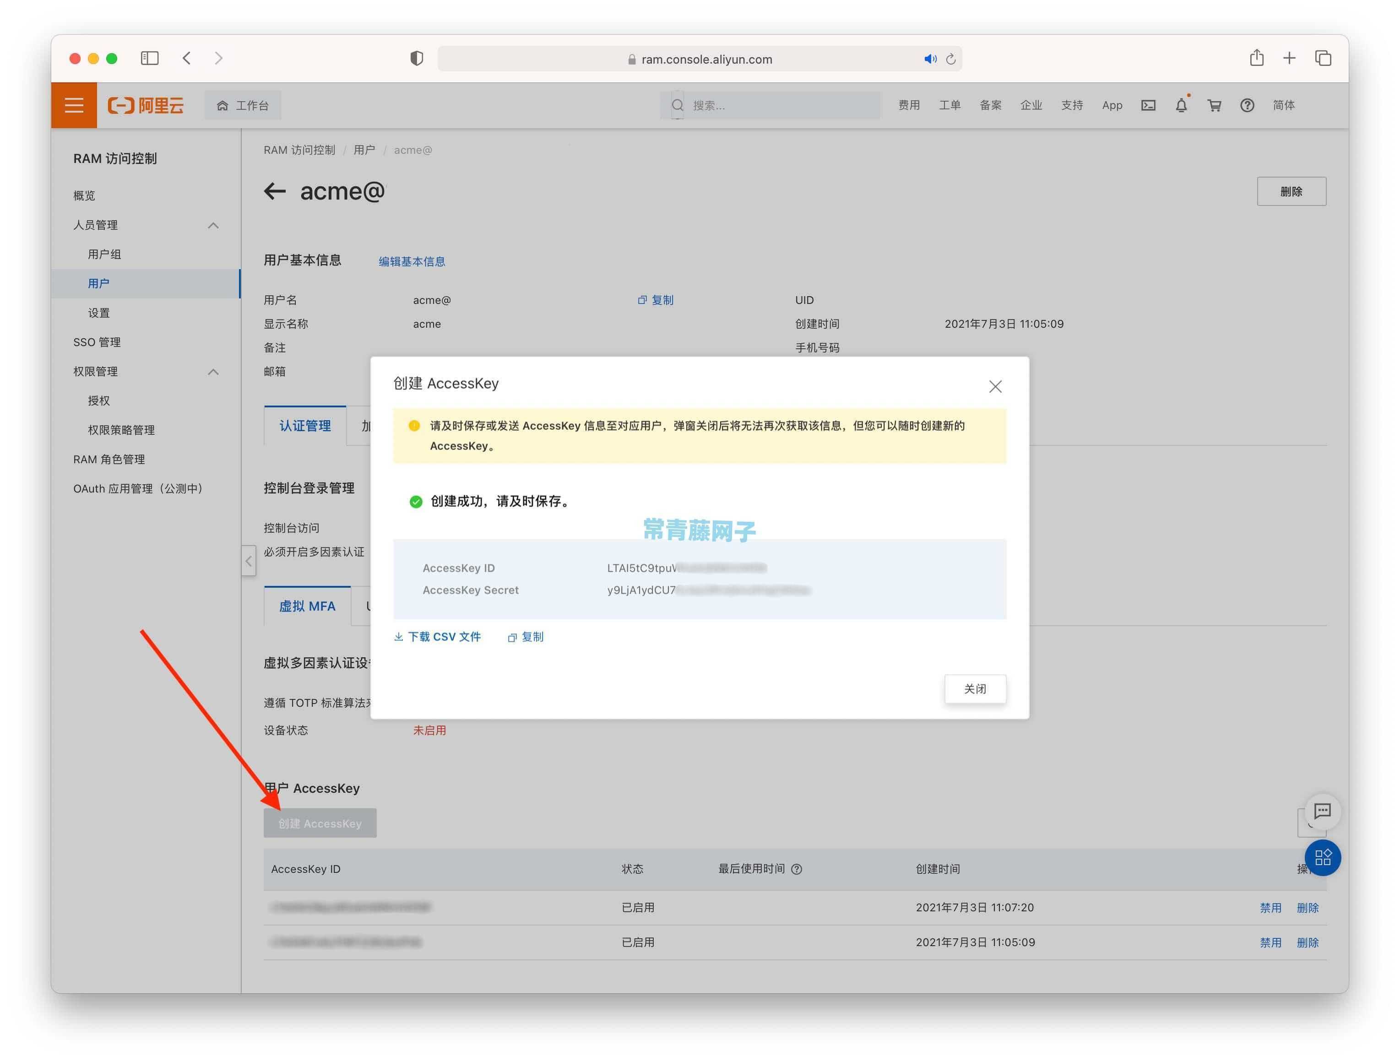Reload the page

point(950,59)
